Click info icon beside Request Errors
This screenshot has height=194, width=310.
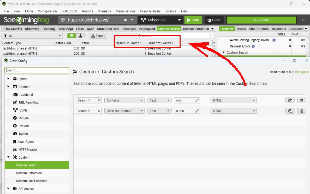[x=253, y=46]
